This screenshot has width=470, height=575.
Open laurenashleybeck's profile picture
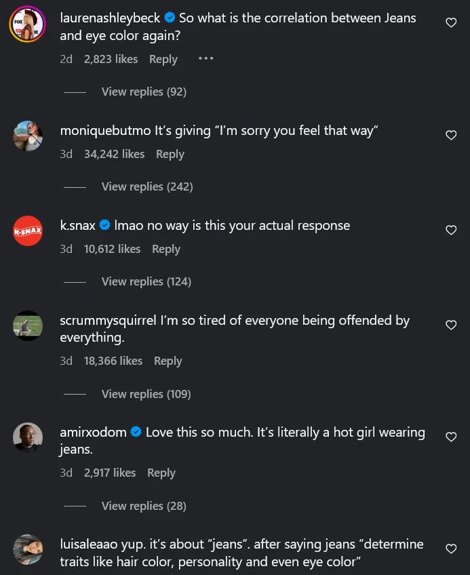pyautogui.click(x=27, y=25)
